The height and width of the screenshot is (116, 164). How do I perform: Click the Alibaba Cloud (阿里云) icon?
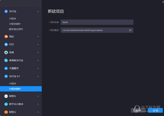click(6, 112)
